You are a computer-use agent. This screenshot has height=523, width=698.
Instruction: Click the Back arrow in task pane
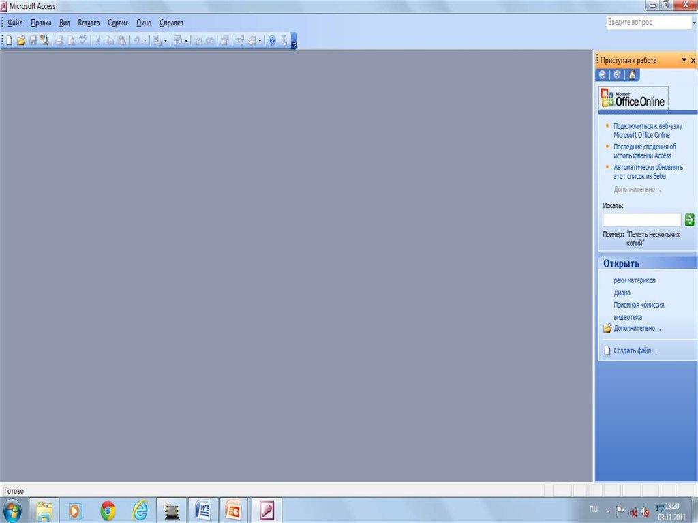603,75
